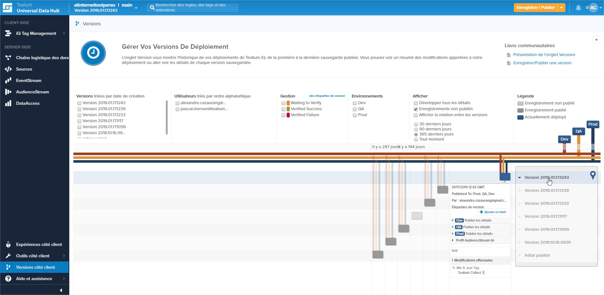
Task: Click the notification bell icon
Action: [x=578, y=8]
